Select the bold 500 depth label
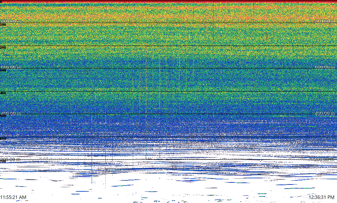The width and height of the screenshot is (337, 203). 3,116
